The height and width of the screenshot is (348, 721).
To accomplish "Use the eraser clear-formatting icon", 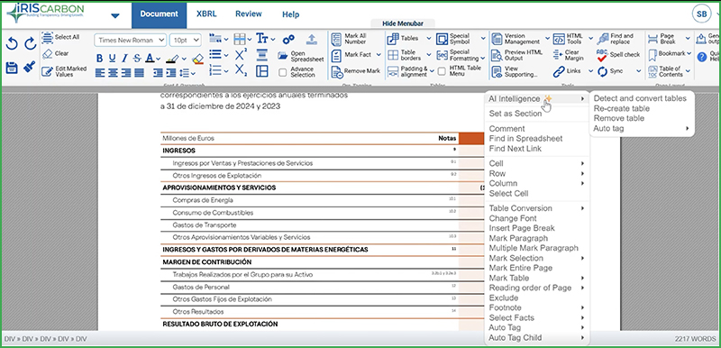I will coord(197,59).
